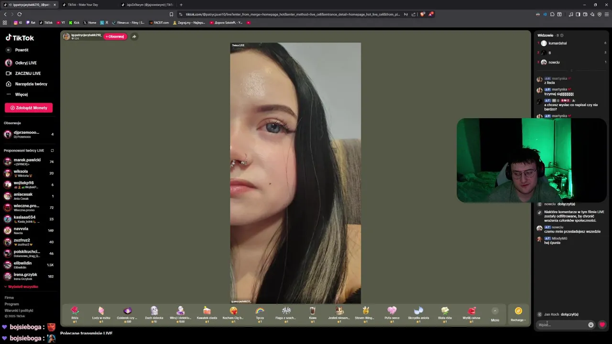The width and height of the screenshot is (612, 344).
Task: Open wojtekp98 live stream
Action: [29, 185]
